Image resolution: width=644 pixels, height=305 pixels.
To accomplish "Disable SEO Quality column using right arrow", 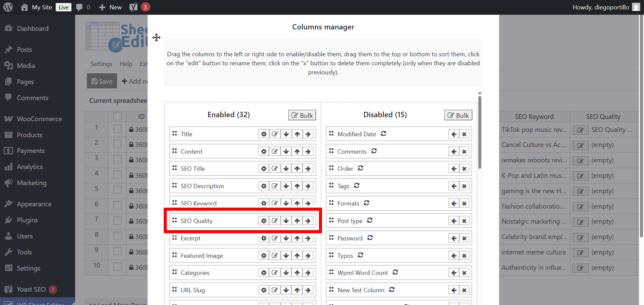I will [x=308, y=221].
